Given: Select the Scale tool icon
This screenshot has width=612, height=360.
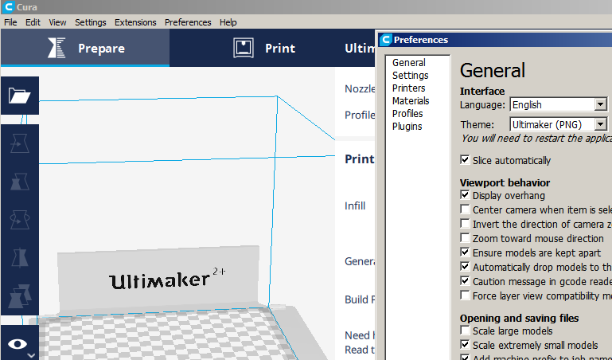Looking at the screenshot, I should pos(20,182).
